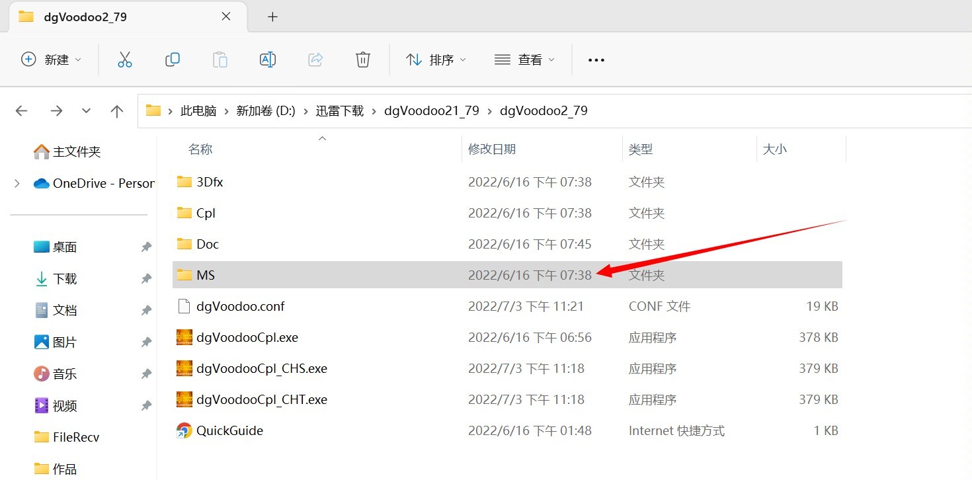972x480 pixels.
Task: Select dgVoodooCpl_CHS.exe application
Action: 507,368
